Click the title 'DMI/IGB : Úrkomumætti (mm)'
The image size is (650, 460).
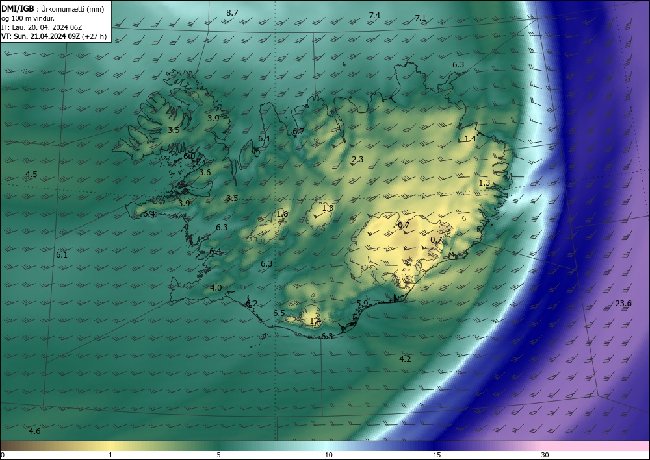pos(52,10)
